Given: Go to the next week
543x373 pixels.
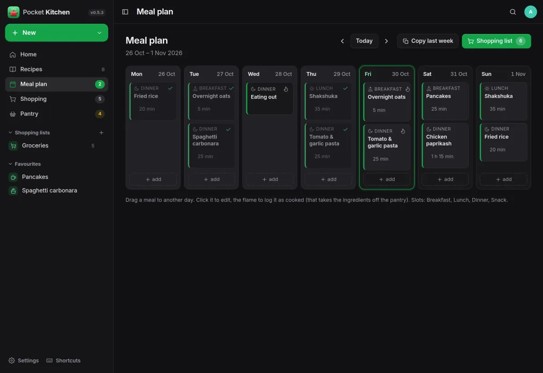Looking at the screenshot, I should coord(386,41).
